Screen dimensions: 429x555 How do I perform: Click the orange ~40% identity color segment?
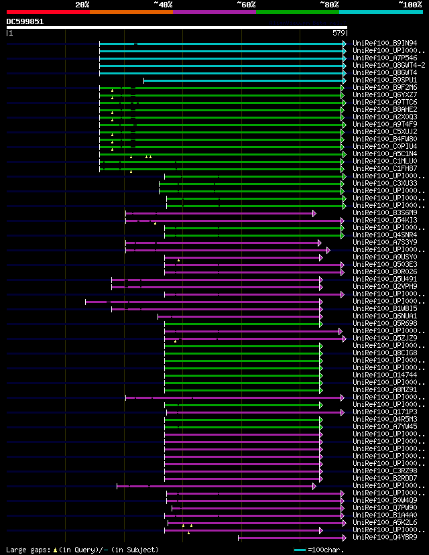pyautogui.click(x=131, y=12)
